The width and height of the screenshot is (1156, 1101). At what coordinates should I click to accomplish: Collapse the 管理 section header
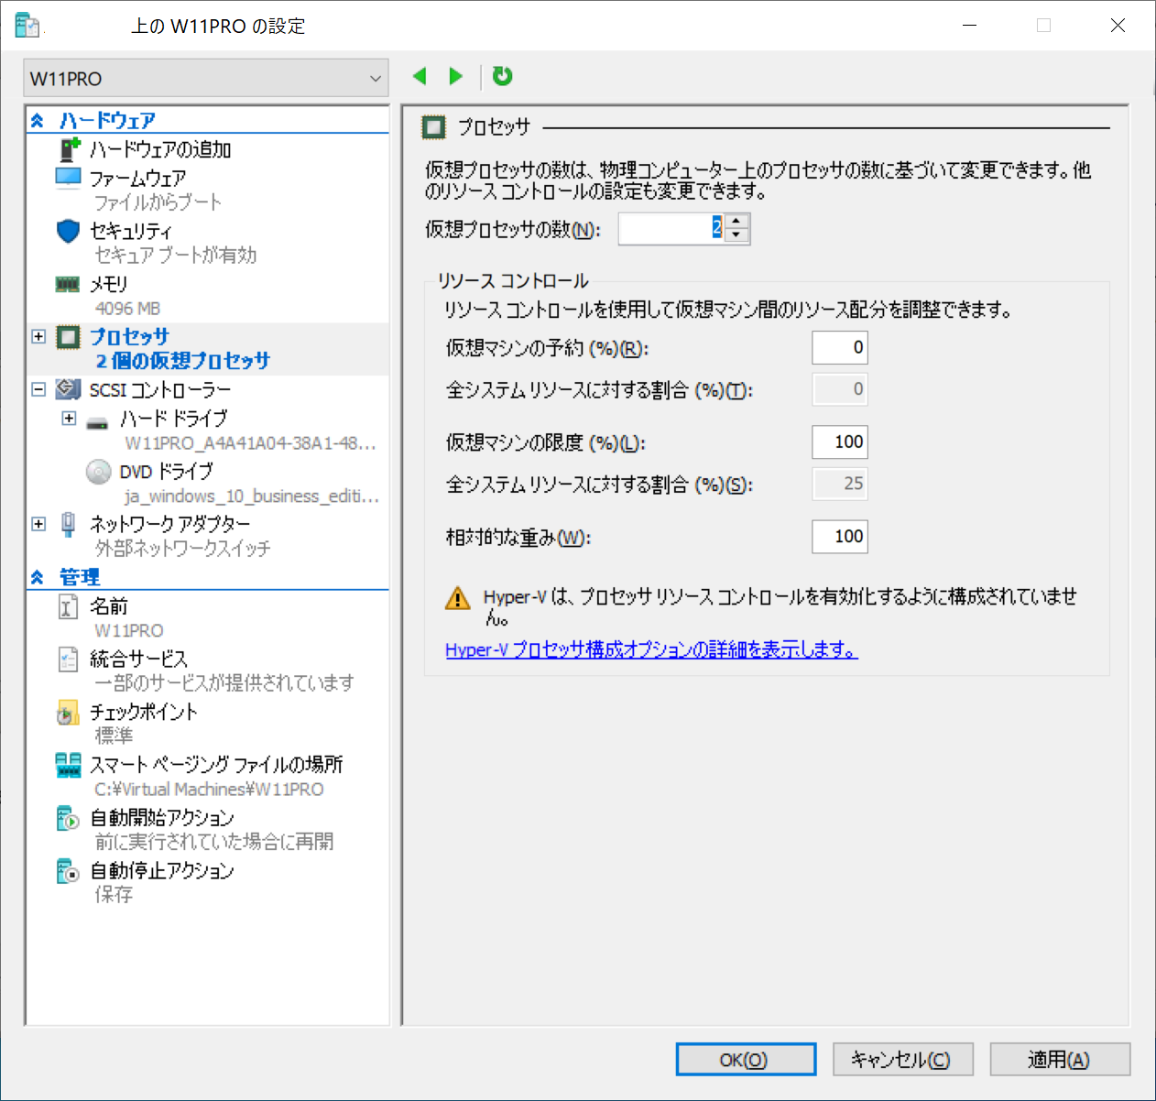coord(37,577)
